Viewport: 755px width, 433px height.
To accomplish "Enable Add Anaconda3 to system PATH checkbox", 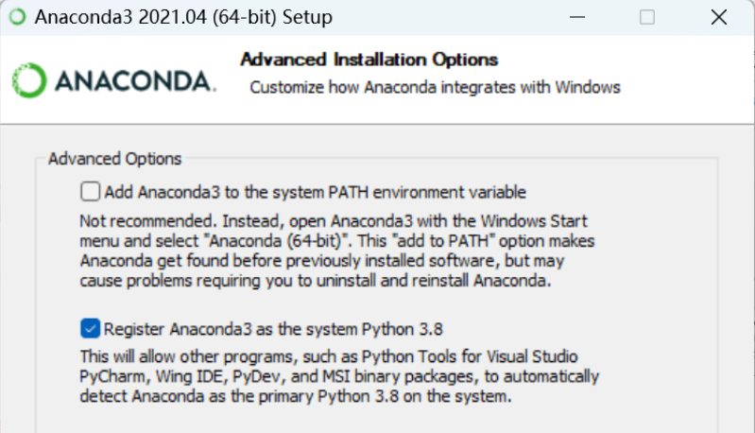I will pyautogui.click(x=91, y=192).
